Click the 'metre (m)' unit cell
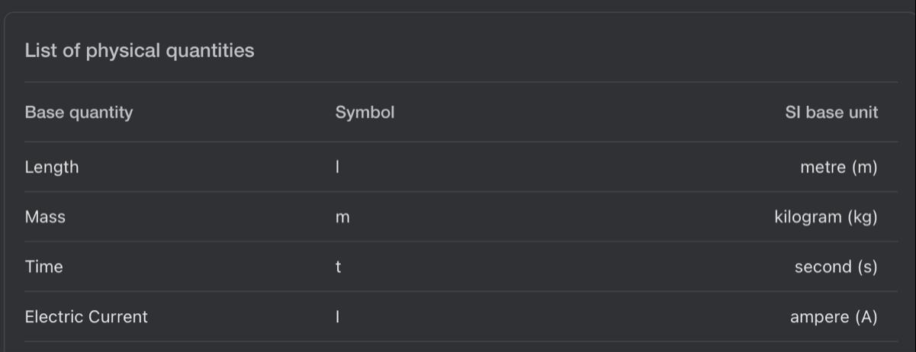This screenshot has width=916, height=352. [839, 168]
